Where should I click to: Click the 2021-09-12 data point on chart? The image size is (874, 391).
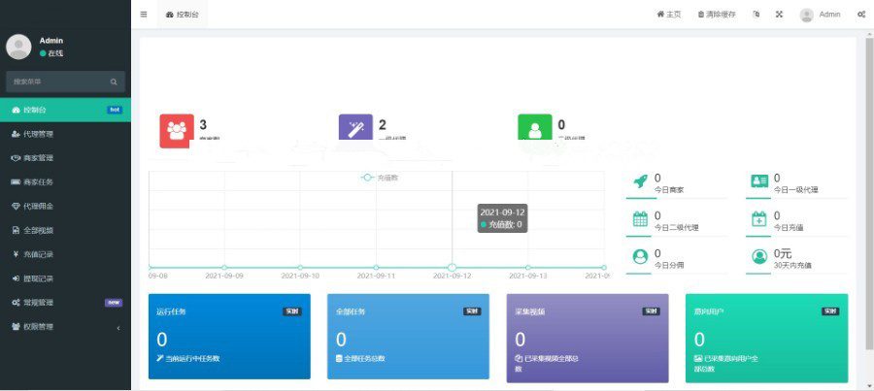coord(452,267)
